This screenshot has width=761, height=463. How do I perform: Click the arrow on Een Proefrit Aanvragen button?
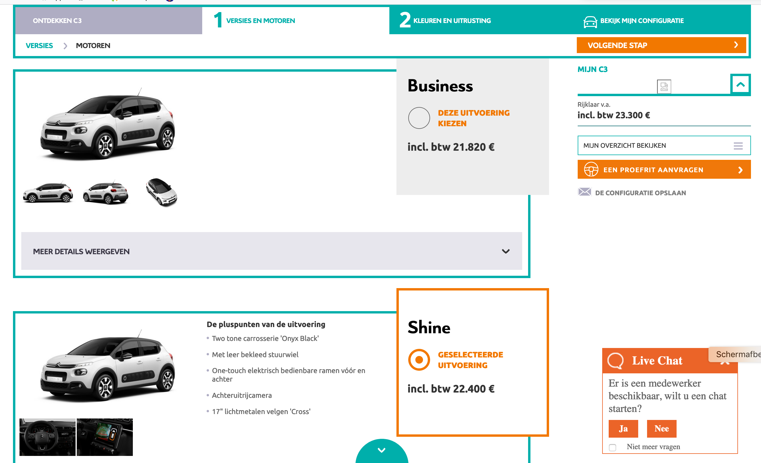click(x=740, y=169)
